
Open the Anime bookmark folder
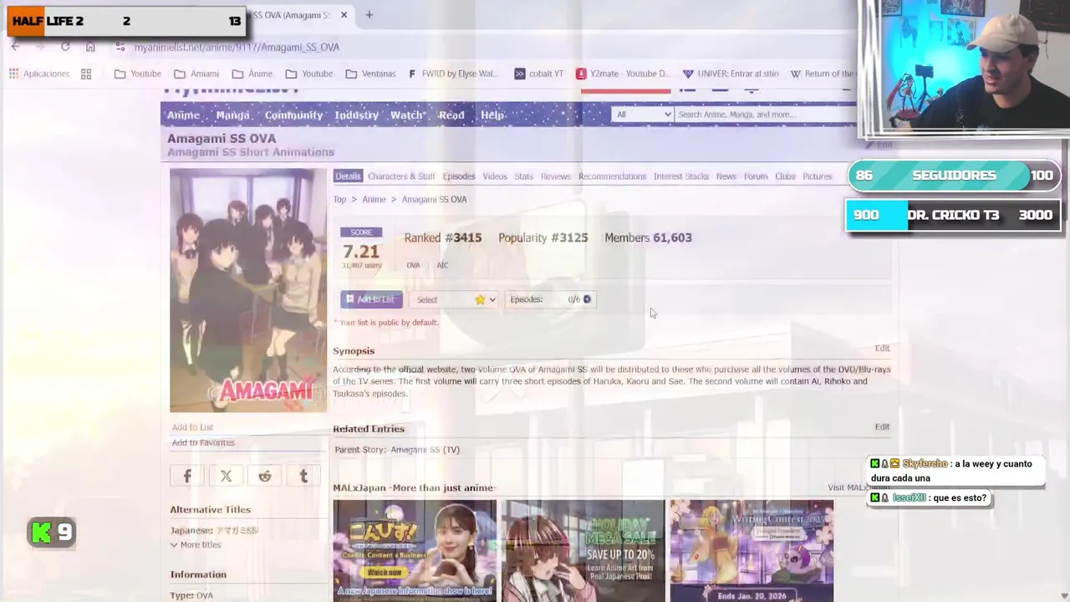[x=252, y=74]
